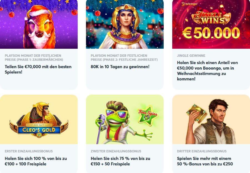
Task: Select 'Holen Sie sich 100 % von bis zu €100' bonus
Action: coord(36,161)
